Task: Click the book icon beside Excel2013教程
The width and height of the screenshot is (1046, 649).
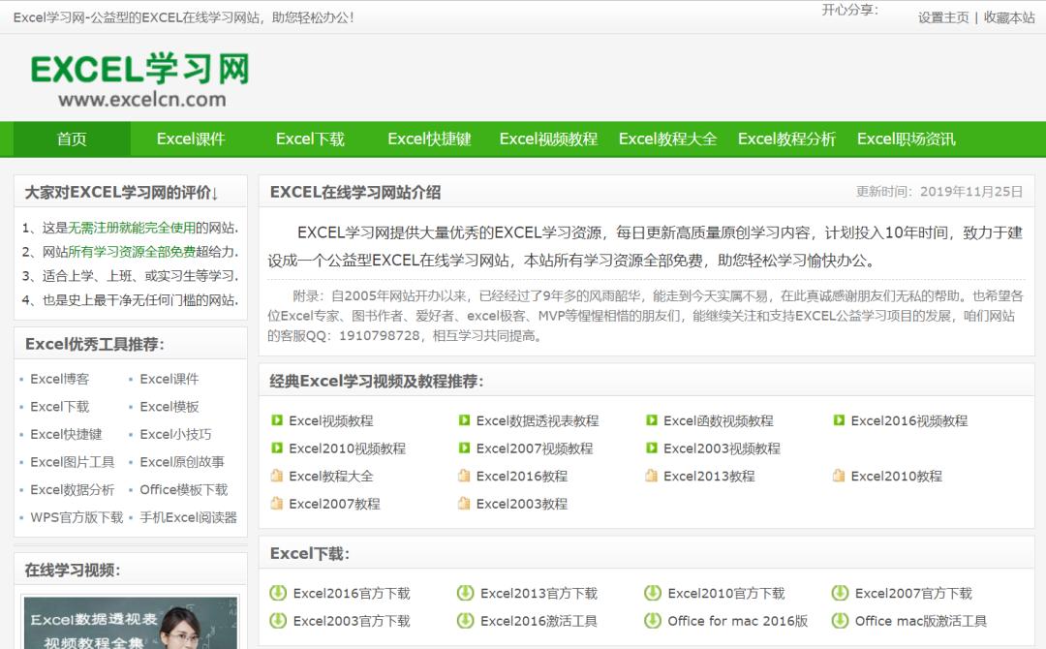Action: click(x=651, y=476)
